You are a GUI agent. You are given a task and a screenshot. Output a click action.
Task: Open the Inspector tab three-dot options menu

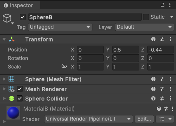click(x=170, y=5)
